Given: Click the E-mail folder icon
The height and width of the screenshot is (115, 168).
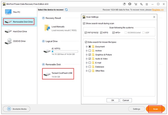Looking at the screenshot, I should pyautogui.click(x=93, y=63).
